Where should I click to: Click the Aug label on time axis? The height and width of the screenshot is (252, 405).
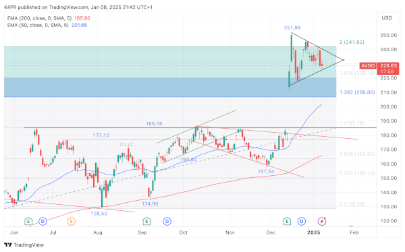tap(98, 232)
